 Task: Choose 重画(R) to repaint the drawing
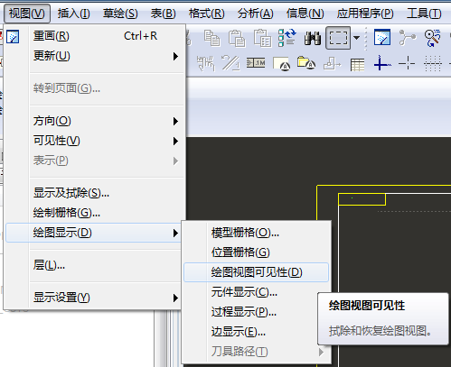95,36
